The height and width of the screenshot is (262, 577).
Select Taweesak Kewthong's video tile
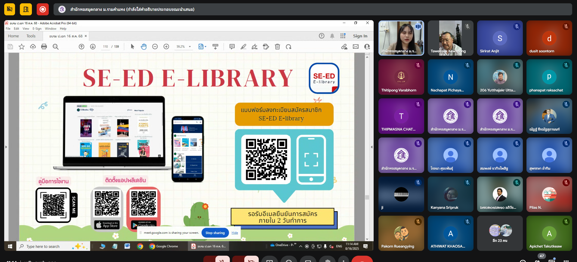451,38
